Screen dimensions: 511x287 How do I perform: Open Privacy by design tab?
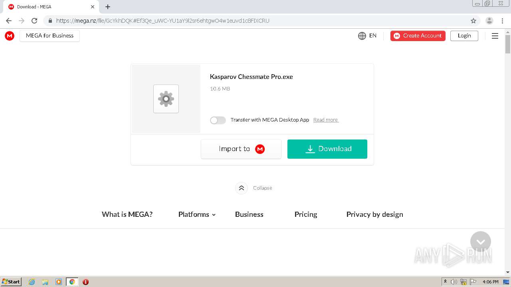point(374,214)
